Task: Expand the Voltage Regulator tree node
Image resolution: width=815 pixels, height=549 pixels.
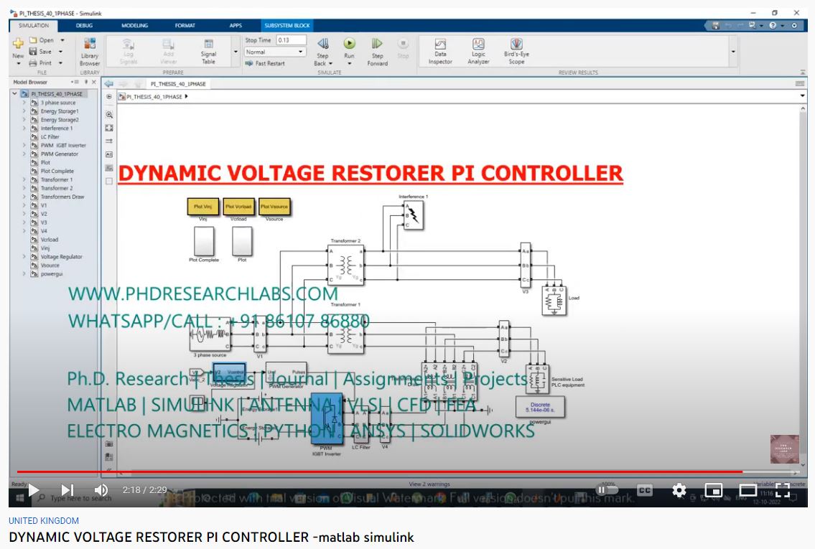Action: click(x=24, y=257)
